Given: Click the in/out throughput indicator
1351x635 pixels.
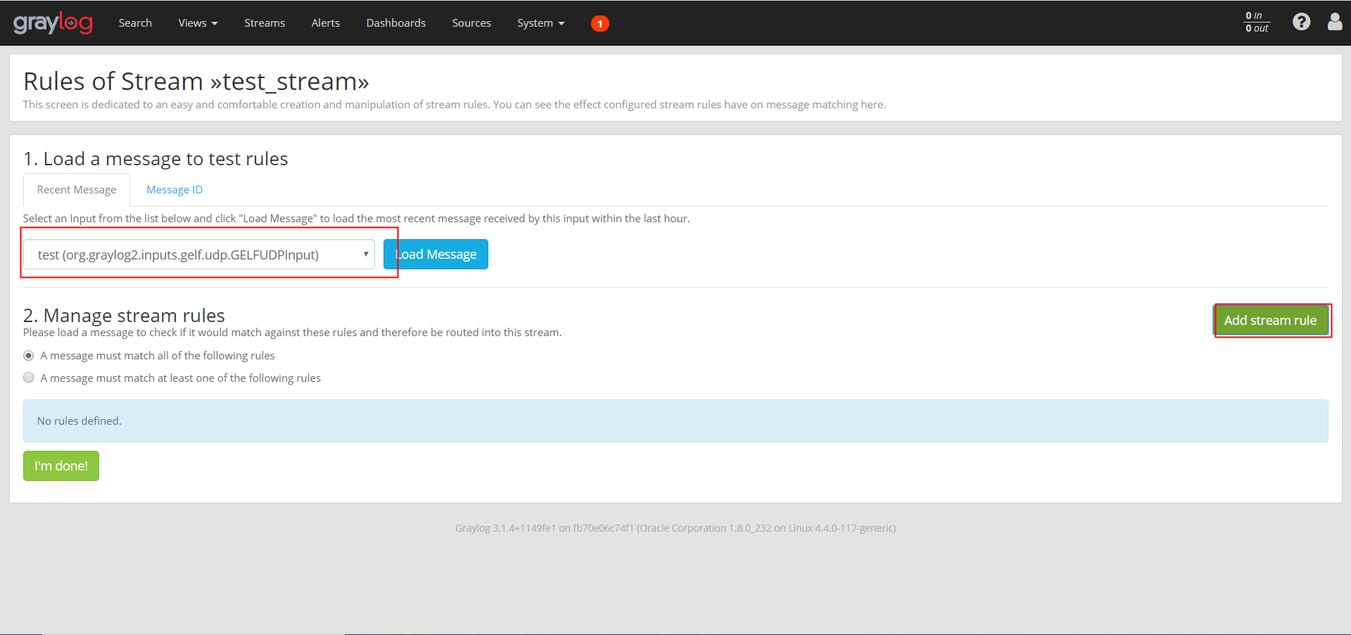Looking at the screenshot, I should pyautogui.click(x=1257, y=22).
